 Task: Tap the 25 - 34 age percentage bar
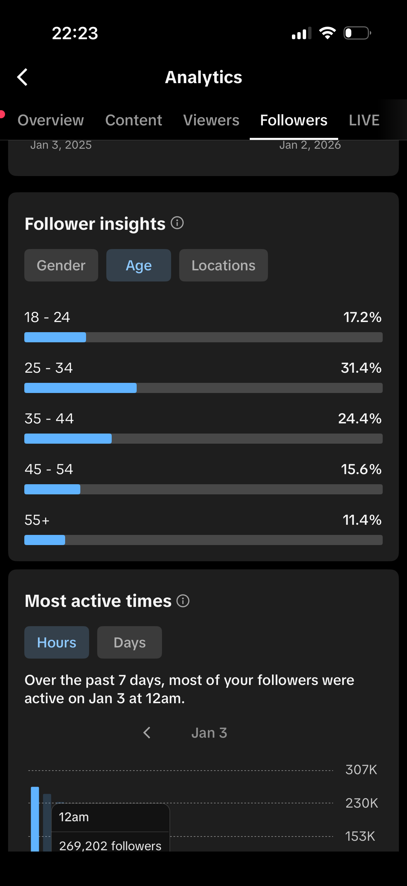pyautogui.click(x=203, y=388)
